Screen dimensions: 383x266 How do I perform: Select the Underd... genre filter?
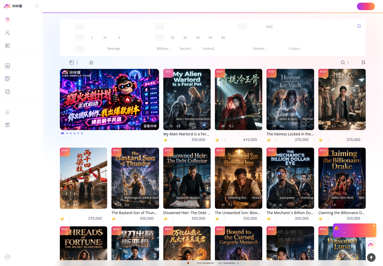(210, 49)
